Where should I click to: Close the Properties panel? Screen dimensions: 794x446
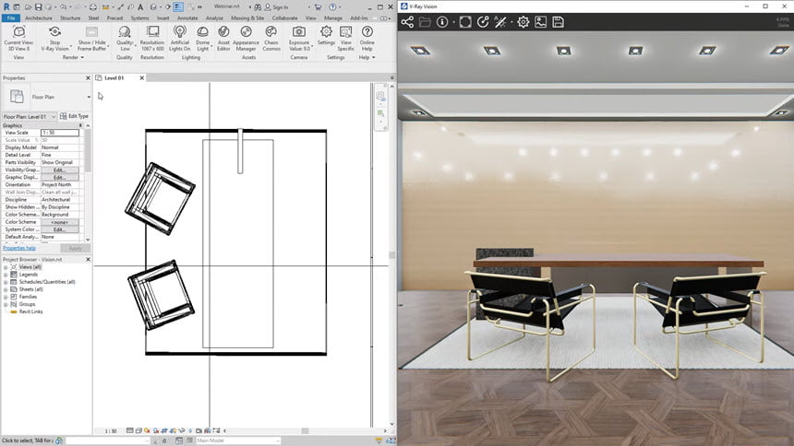88,78
